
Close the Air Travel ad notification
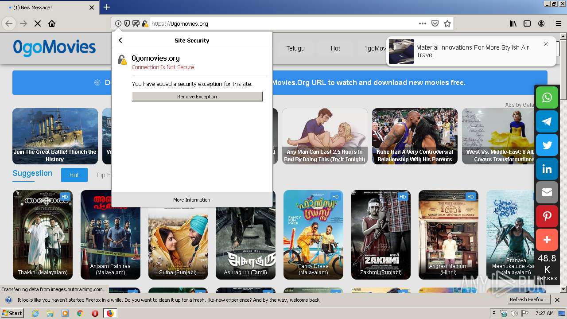click(x=546, y=44)
